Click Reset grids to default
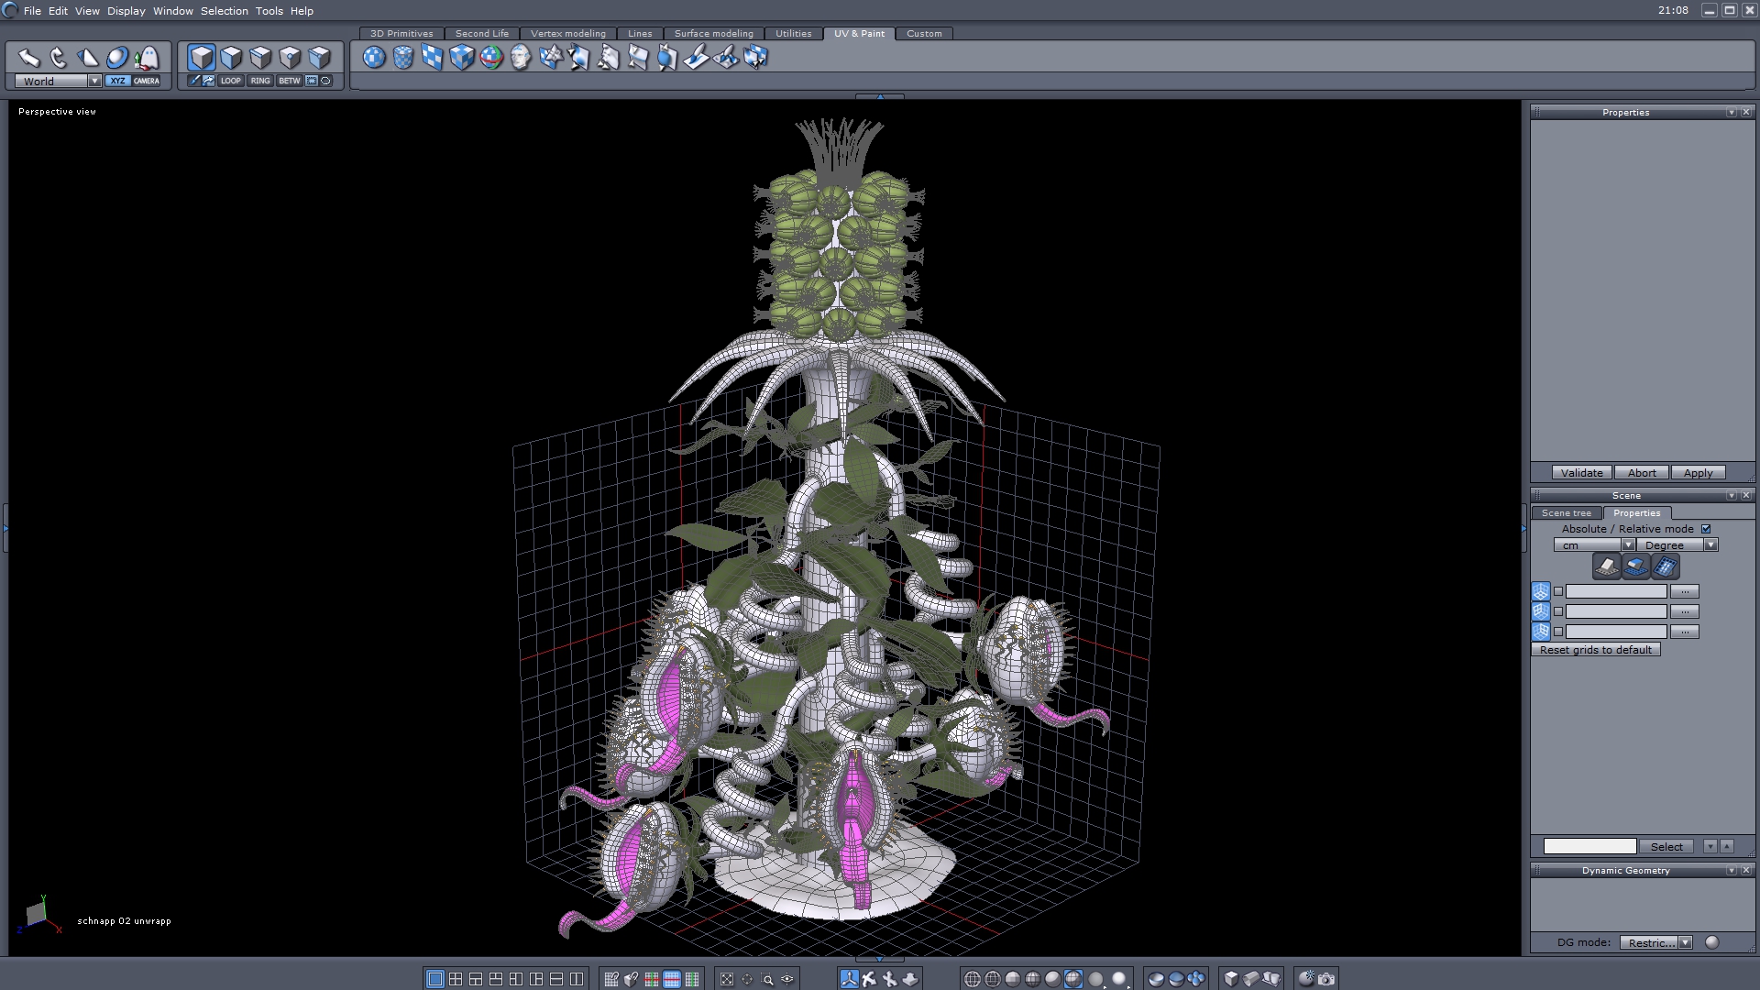Viewport: 1760px width, 990px height. 1595,650
